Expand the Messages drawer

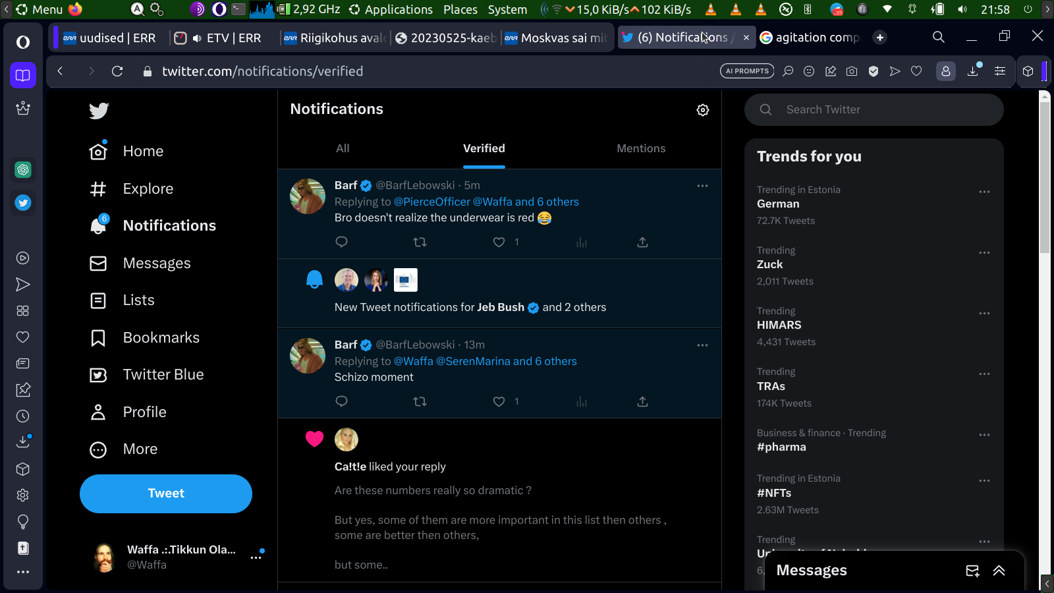999,571
